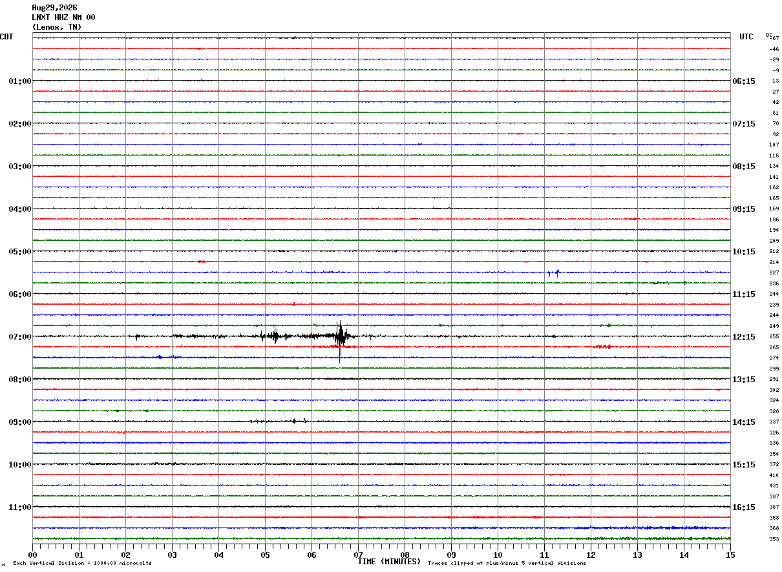This screenshot has width=782, height=572.
Task: Click the minute 05 tick on the time axis
Action: [x=265, y=555]
